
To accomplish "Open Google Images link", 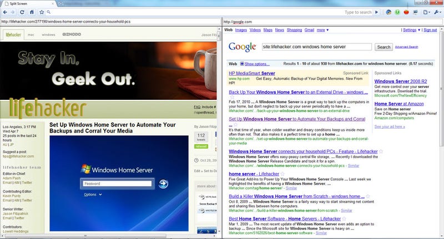I will (241, 30).
